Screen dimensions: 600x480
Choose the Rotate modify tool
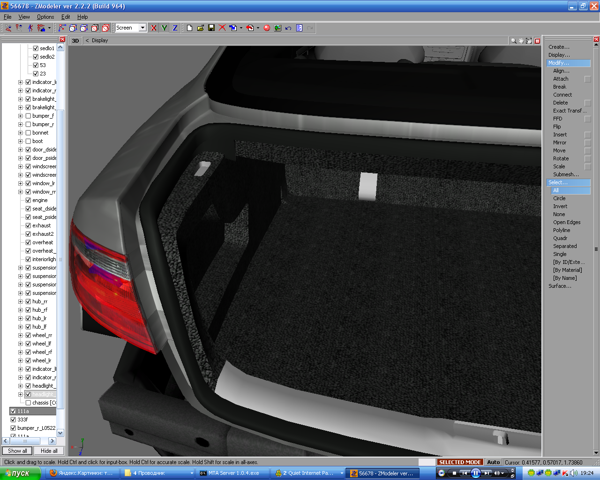561,158
